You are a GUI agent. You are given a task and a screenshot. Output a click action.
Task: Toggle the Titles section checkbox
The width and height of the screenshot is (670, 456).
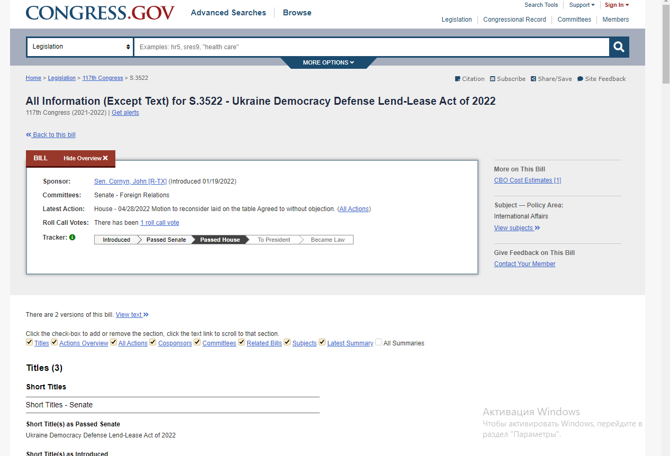(x=29, y=342)
